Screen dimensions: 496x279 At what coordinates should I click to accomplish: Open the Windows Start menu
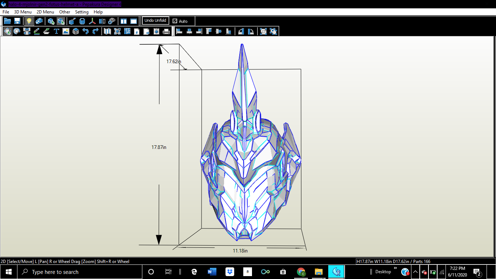pyautogui.click(x=9, y=272)
